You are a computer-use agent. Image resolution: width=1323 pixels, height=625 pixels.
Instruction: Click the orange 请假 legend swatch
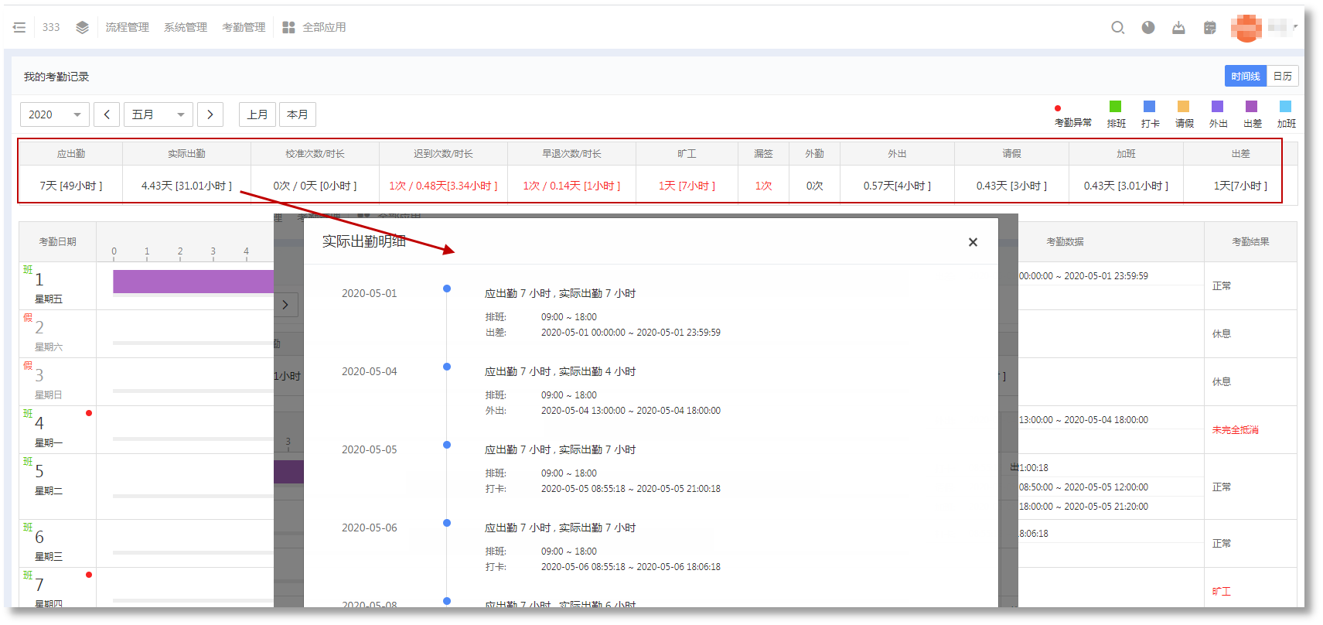point(1183,107)
